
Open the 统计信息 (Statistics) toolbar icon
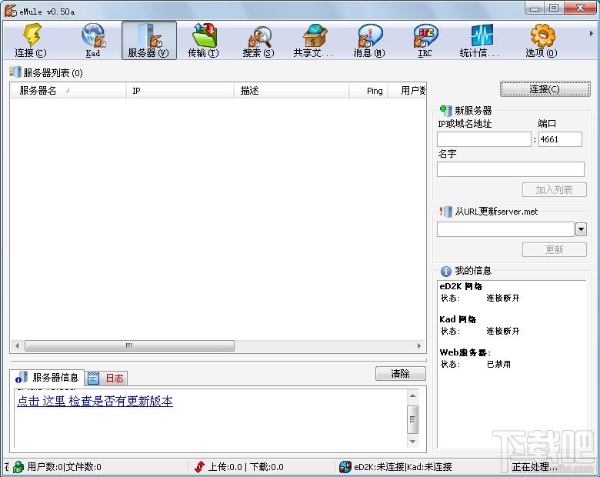pos(480,40)
